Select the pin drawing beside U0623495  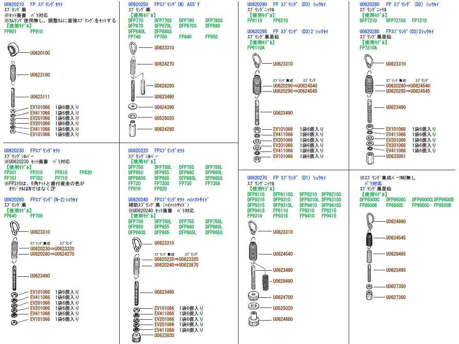pyautogui.click(x=369, y=273)
